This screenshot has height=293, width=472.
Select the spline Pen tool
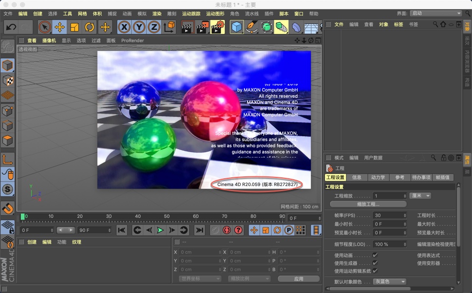click(x=252, y=27)
